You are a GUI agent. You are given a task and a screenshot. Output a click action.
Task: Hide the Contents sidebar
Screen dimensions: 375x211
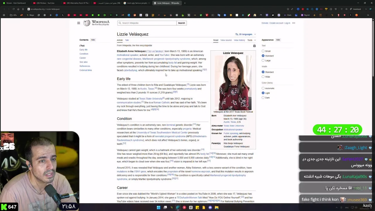(x=93, y=40)
